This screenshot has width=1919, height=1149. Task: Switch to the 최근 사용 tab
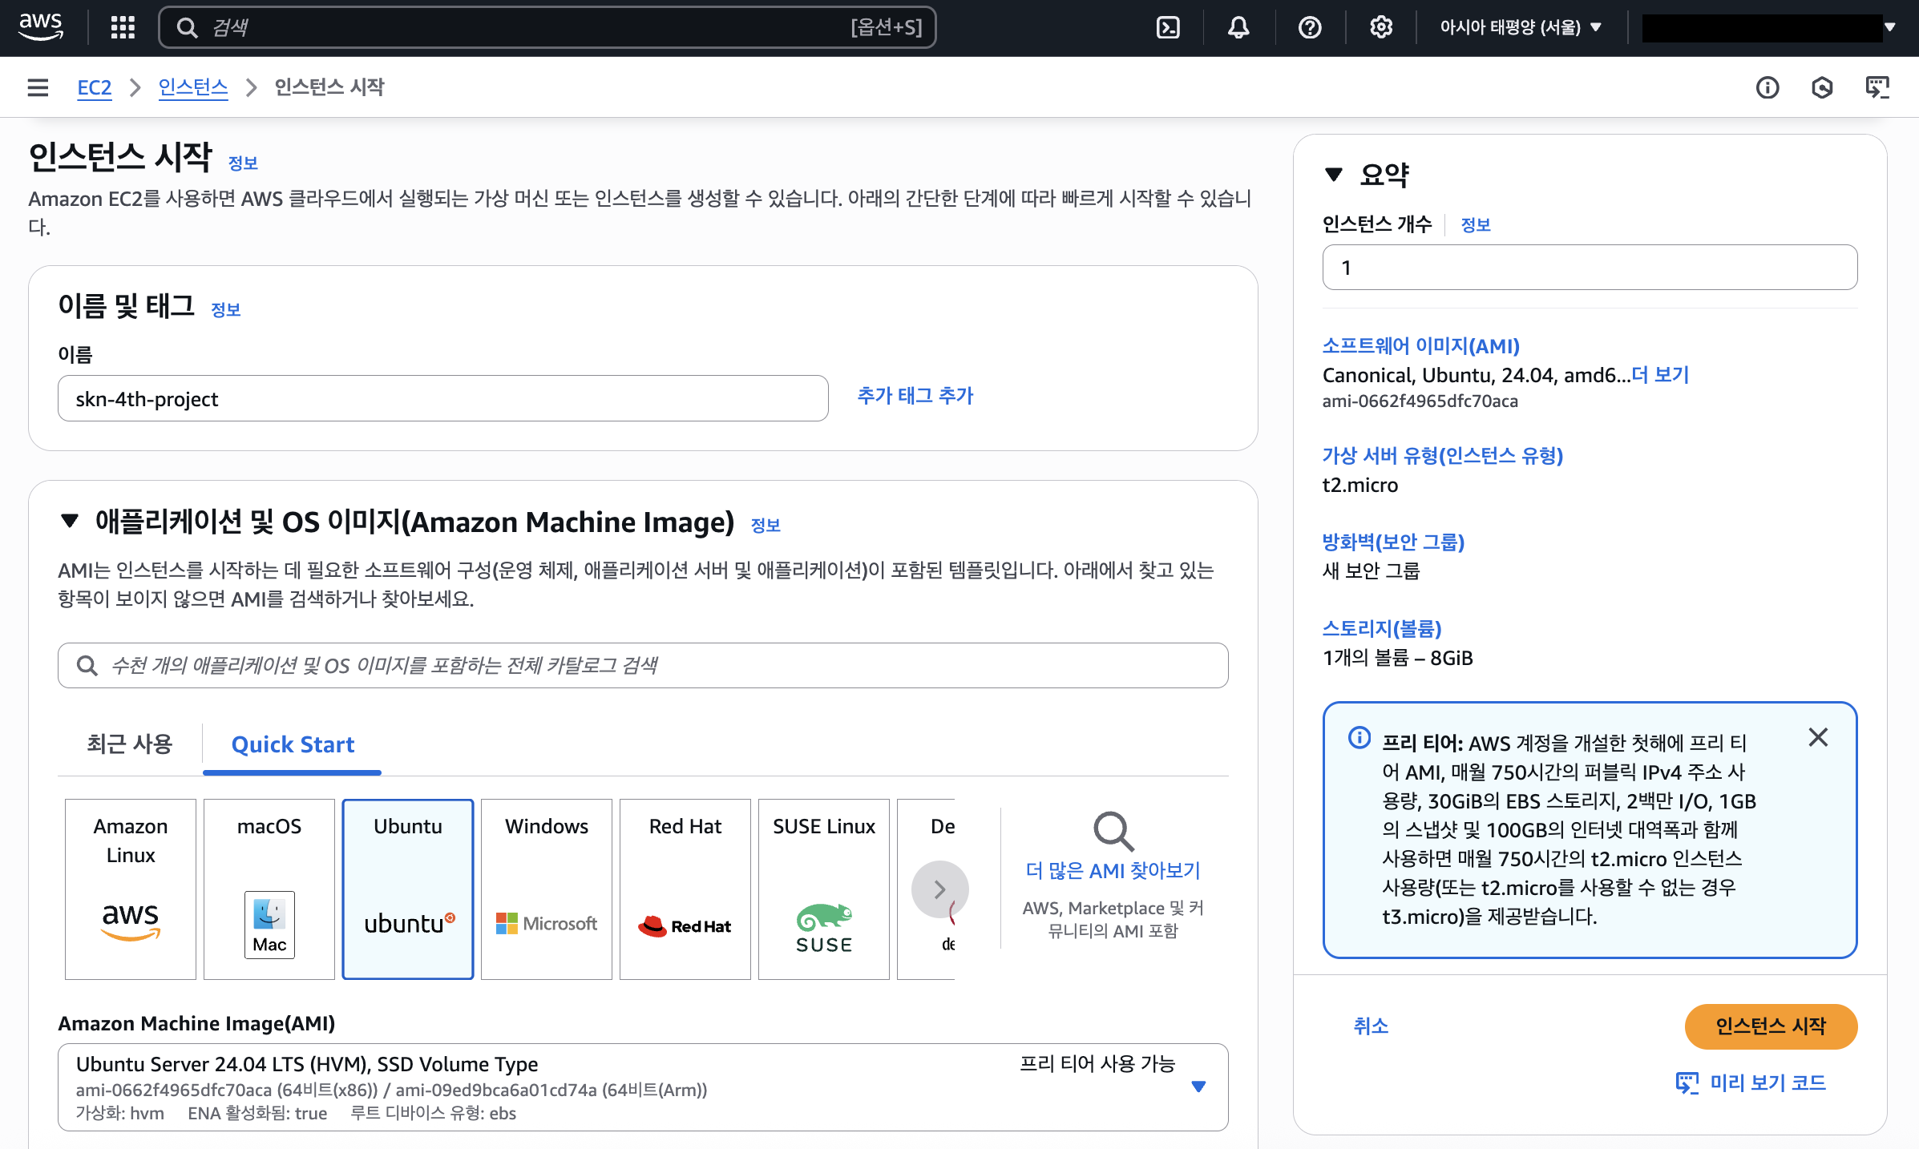(130, 744)
